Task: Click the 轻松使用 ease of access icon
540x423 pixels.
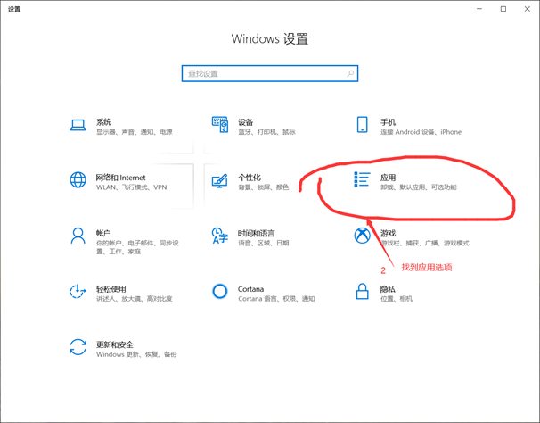Action: point(78,292)
